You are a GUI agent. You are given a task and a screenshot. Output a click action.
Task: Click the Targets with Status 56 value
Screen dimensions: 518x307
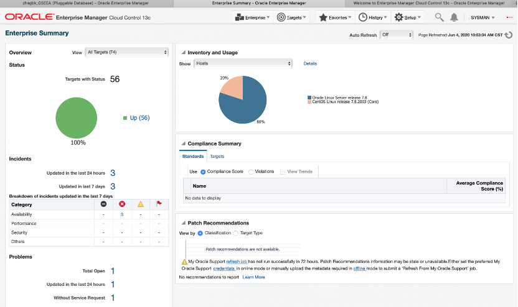[x=115, y=79]
